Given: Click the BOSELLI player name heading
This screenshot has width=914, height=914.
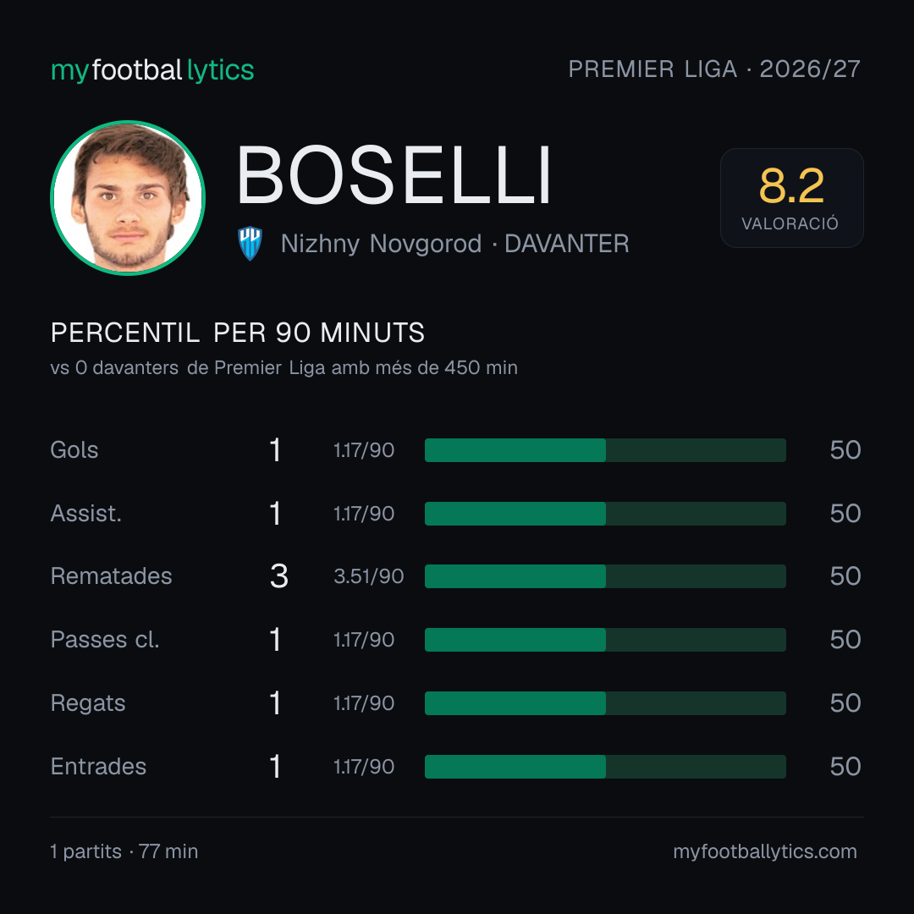Looking at the screenshot, I should (394, 175).
